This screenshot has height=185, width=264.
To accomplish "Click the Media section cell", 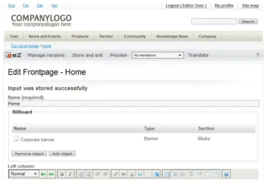I will click(x=204, y=139).
